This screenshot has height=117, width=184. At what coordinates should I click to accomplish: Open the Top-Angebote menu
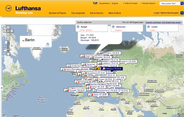click(78, 13)
